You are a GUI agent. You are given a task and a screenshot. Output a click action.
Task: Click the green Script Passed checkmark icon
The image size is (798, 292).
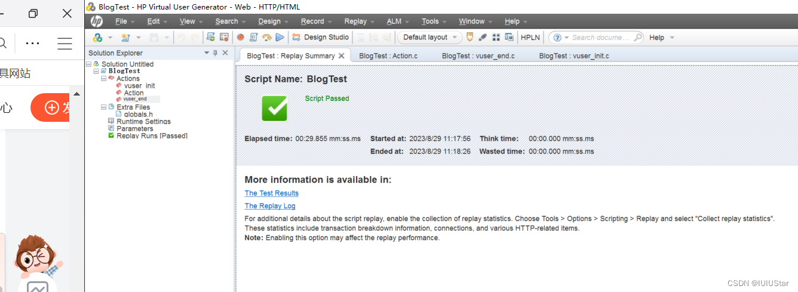[274, 108]
